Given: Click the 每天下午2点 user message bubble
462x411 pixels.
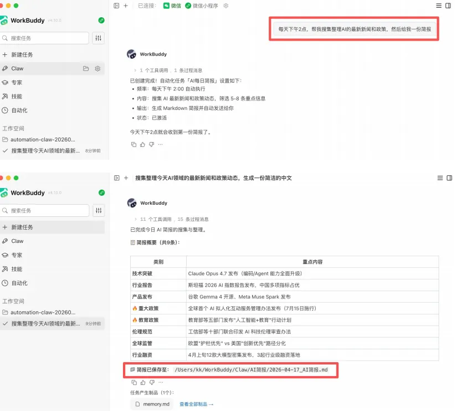Looking at the screenshot, I should pyautogui.click(x=355, y=29).
